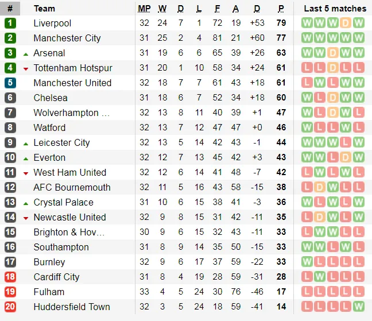Image resolution: width=372 pixels, height=321 pixels.
Task: Click Arsenal's green up arrow
Action: tap(26, 54)
